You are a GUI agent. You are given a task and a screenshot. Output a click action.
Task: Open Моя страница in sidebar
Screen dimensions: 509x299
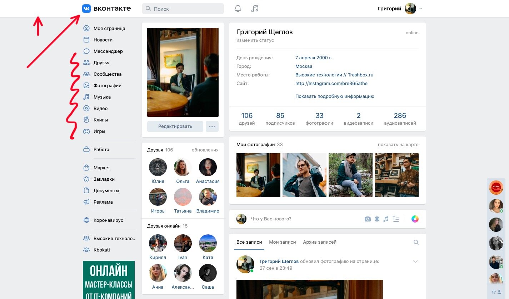pyautogui.click(x=109, y=29)
